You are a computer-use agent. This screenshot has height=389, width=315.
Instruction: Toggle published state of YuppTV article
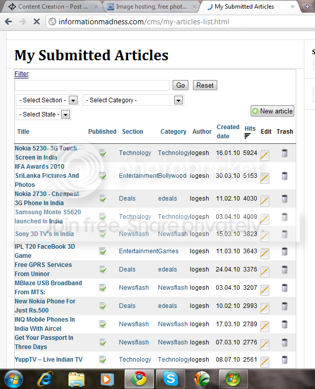[x=103, y=360]
